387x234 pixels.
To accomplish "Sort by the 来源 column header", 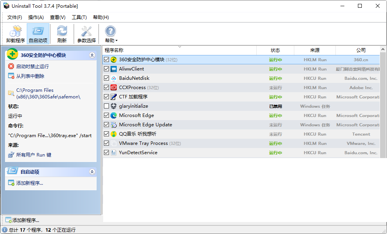I will tap(315, 50).
